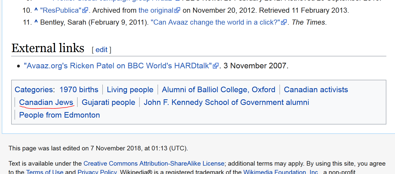Open the BBC World's HARDtalk link
The image size is (395, 174).
click(x=118, y=66)
